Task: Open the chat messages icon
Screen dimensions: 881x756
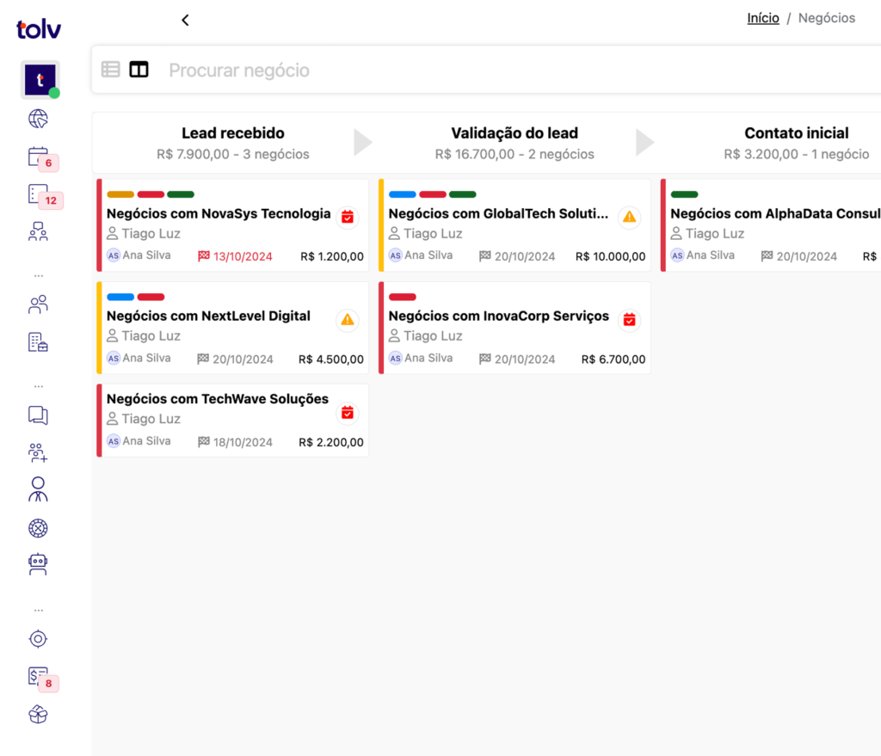Action: (x=38, y=415)
